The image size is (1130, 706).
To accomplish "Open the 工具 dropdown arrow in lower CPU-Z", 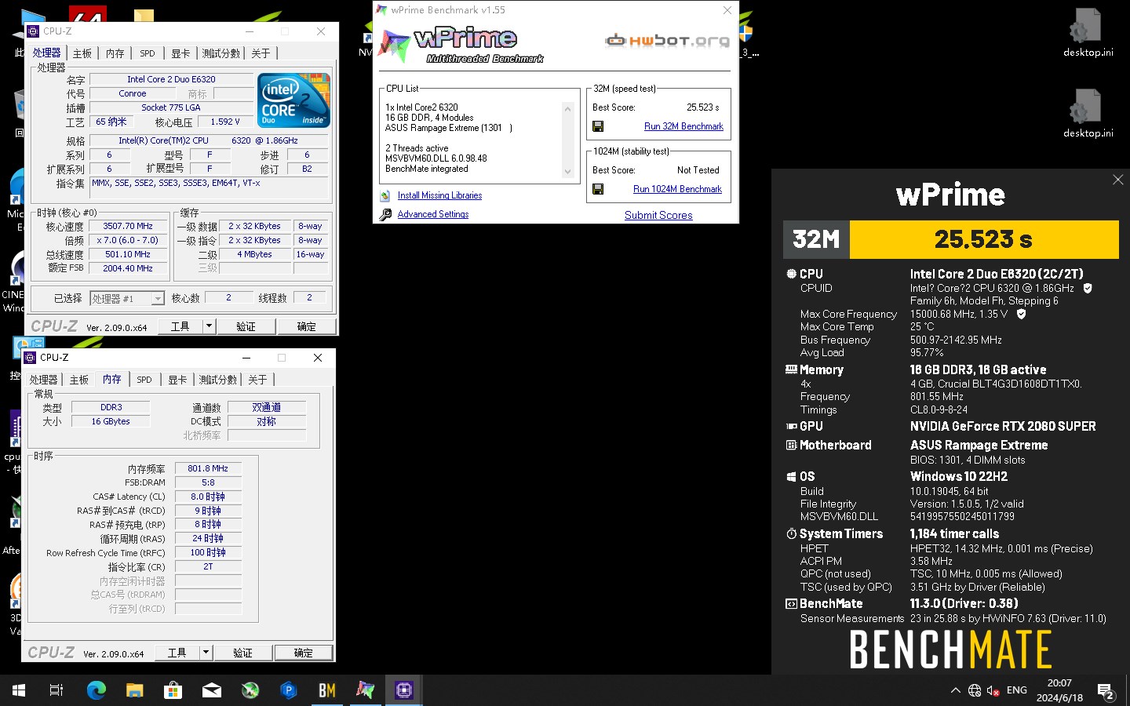I will click(206, 653).
